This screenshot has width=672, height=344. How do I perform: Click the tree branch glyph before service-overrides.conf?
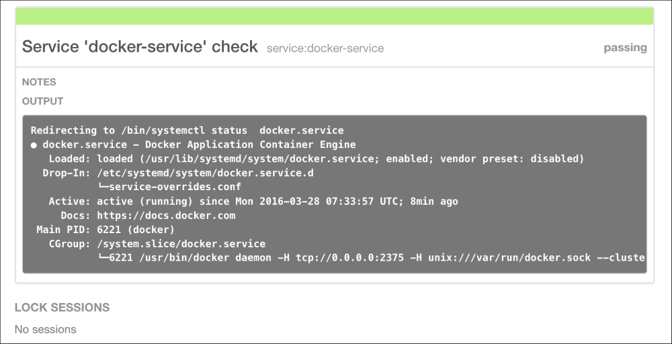tap(103, 187)
